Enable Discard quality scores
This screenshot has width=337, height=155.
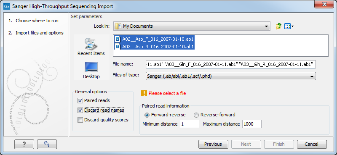80,120
